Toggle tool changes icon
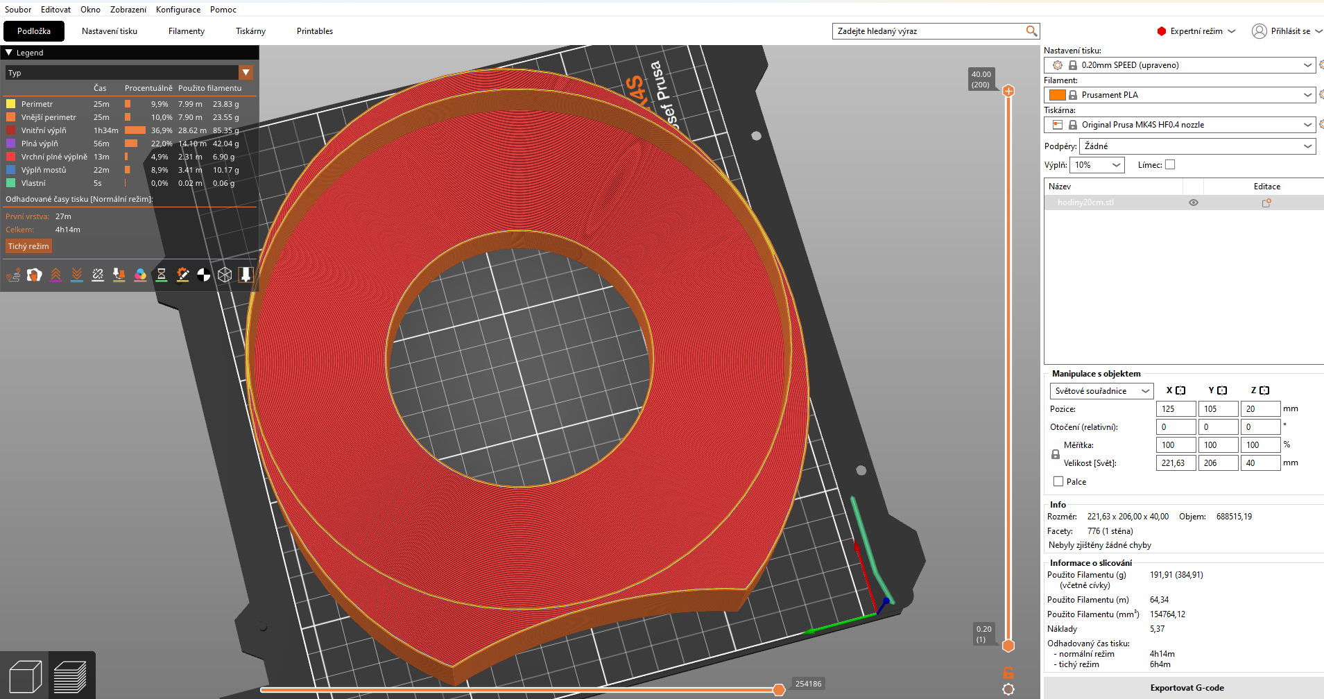The height and width of the screenshot is (699, 1324). coord(119,275)
